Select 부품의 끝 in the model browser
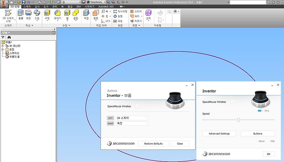Screen dimensions: 284x162 pos(13,57)
